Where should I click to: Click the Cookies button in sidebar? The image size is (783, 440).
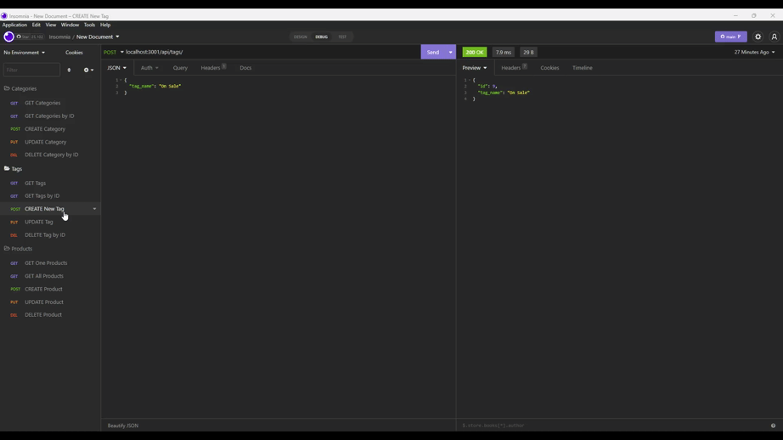[74, 53]
